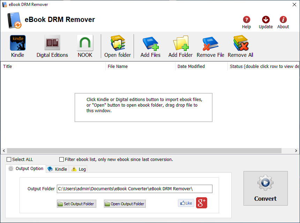Screen dimensions: 300x223
Task: Start conversion with the Convert button
Action: [265, 189]
